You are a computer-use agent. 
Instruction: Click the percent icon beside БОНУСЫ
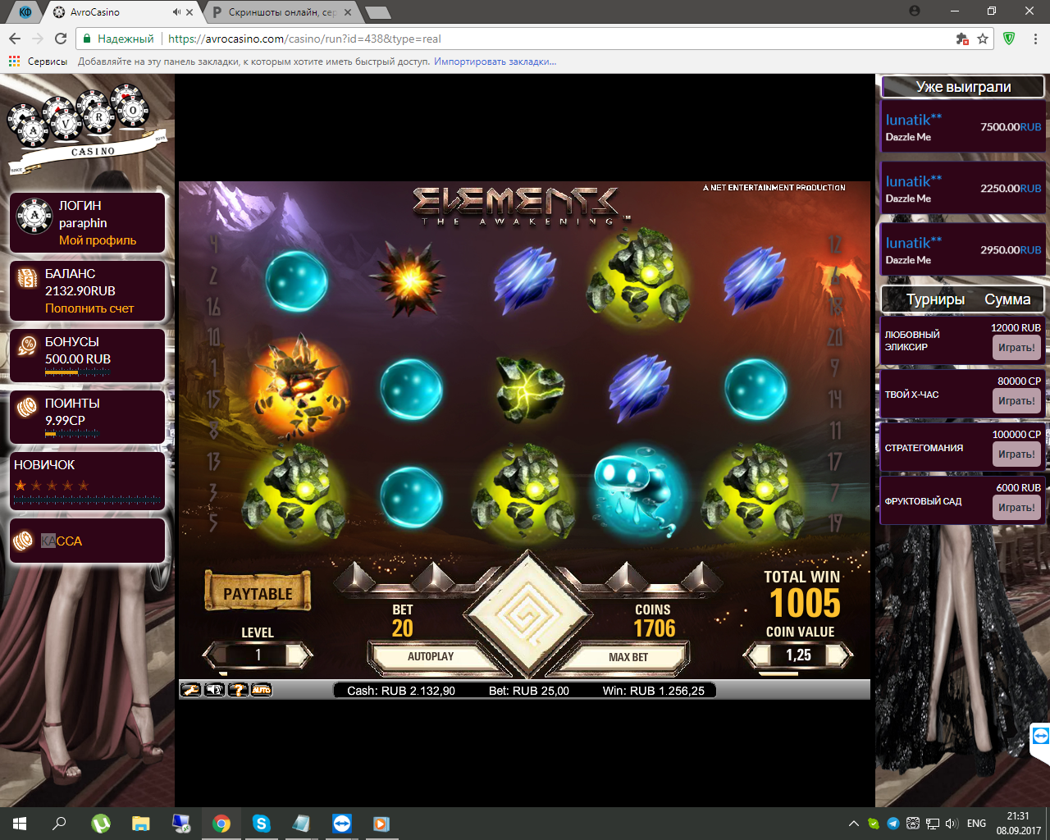click(28, 347)
